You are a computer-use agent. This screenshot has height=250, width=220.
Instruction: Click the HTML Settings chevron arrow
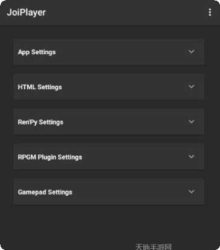tap(192, 86)
